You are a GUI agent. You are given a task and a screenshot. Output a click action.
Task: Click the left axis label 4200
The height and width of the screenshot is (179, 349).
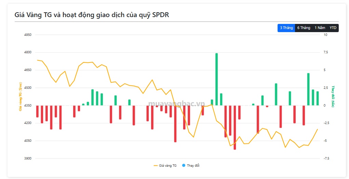point(28,123)
